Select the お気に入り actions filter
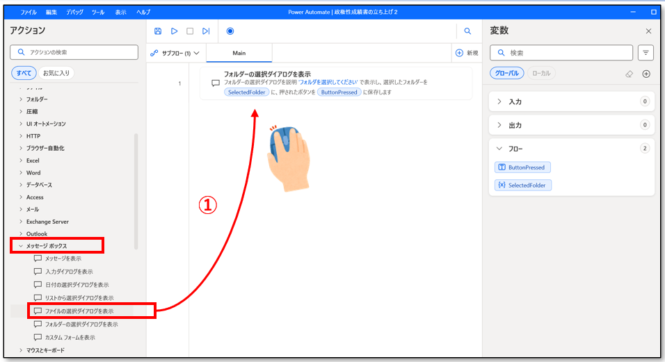 (57, 73)
